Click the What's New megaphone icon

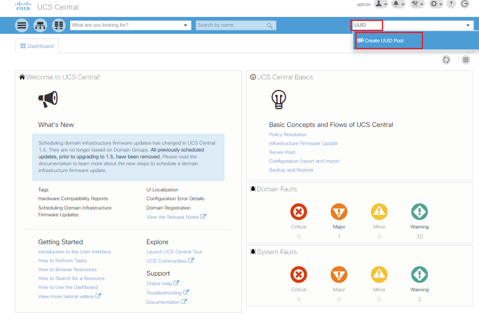(x=48, y=99)
